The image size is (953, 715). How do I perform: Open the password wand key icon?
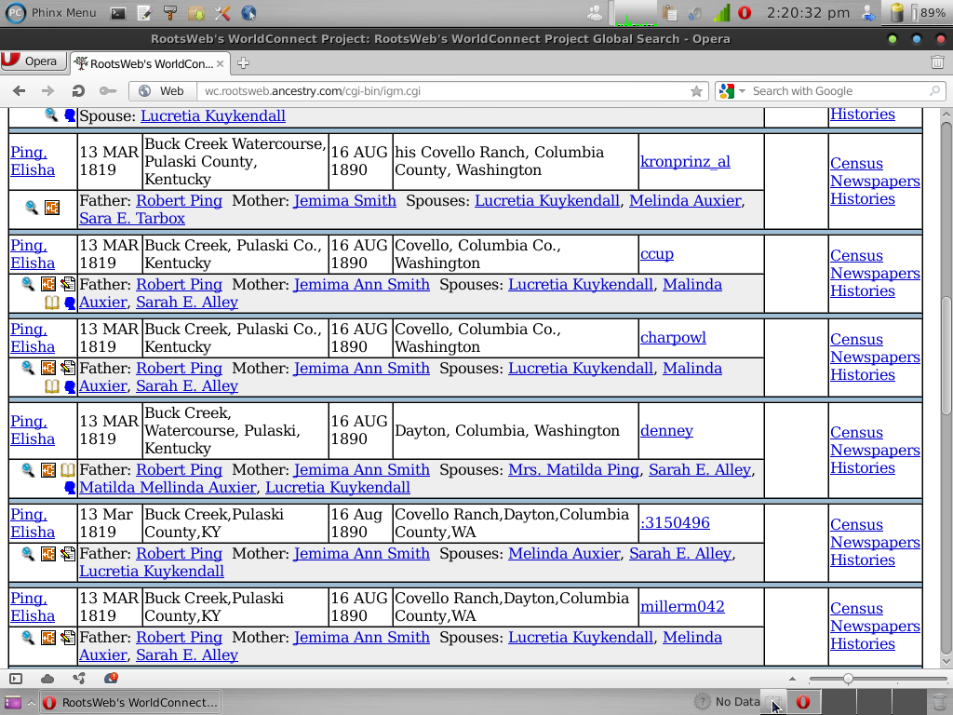click(108, 91)
